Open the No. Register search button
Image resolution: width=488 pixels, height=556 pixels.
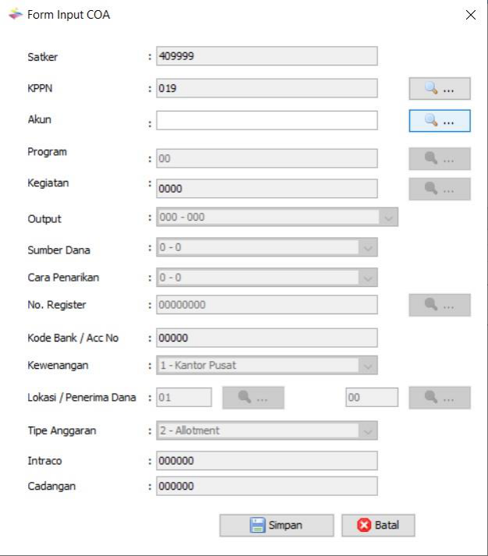tap(440, 305)
